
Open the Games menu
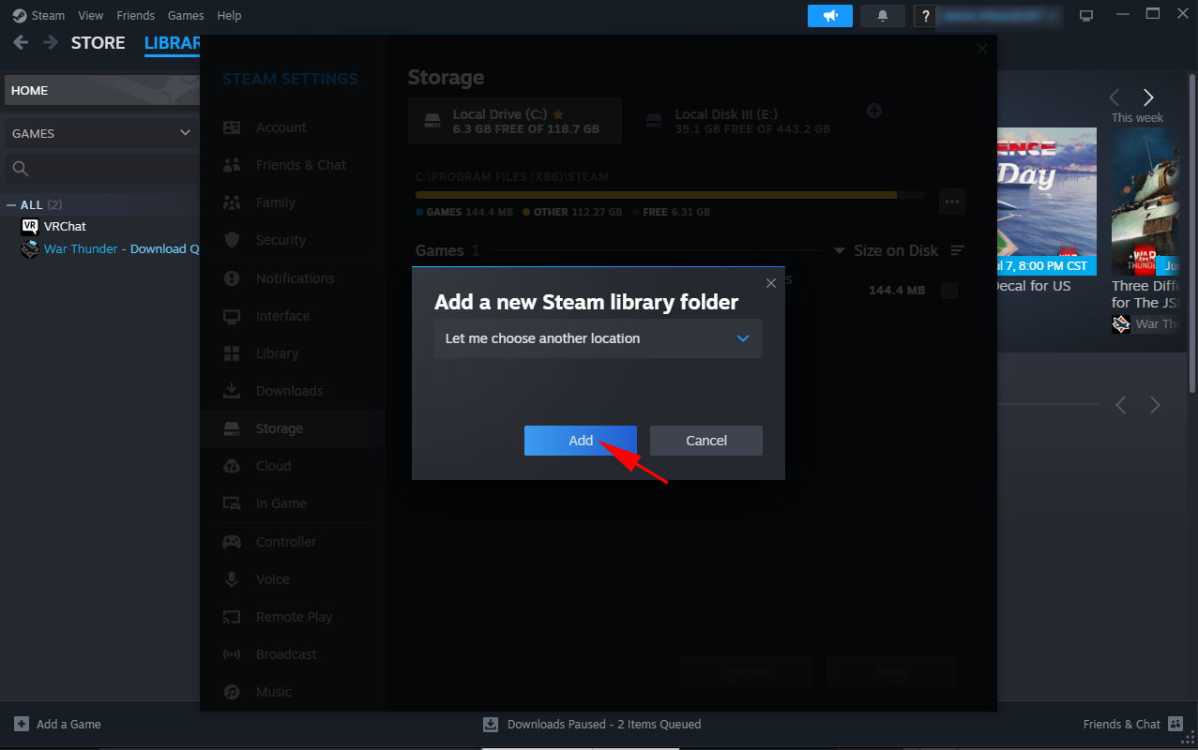[x=186, y=15]
